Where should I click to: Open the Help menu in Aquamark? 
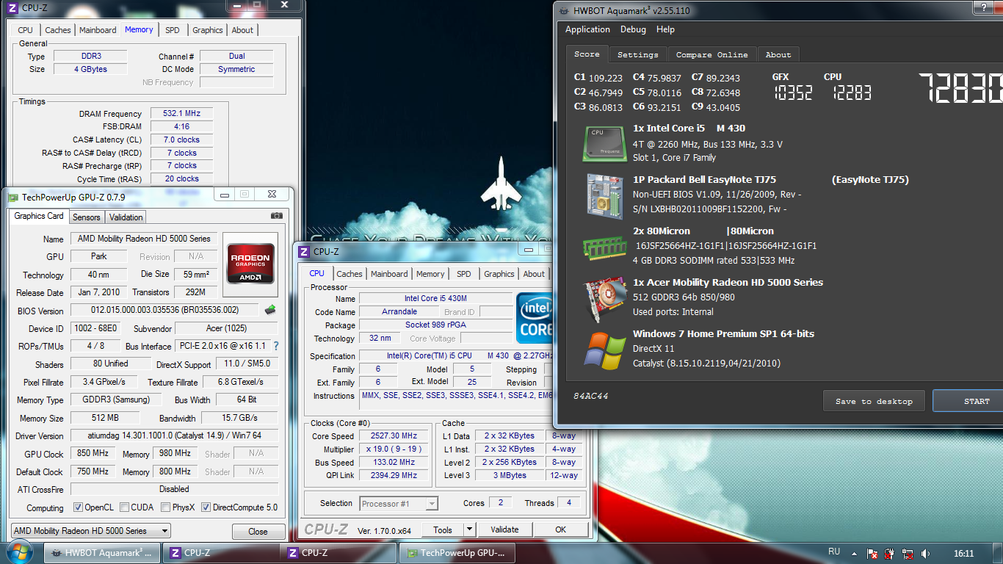click(665, 29)
